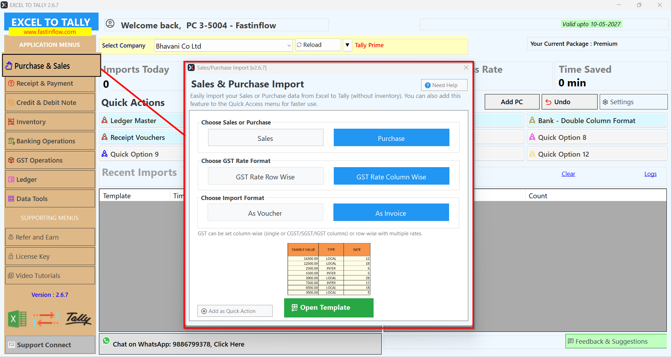Viewport: 671px width, 357px height.
Task: Open the Ledger menu
Action: [x=50, y=179]
